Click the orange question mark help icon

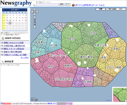click(73, 5)
